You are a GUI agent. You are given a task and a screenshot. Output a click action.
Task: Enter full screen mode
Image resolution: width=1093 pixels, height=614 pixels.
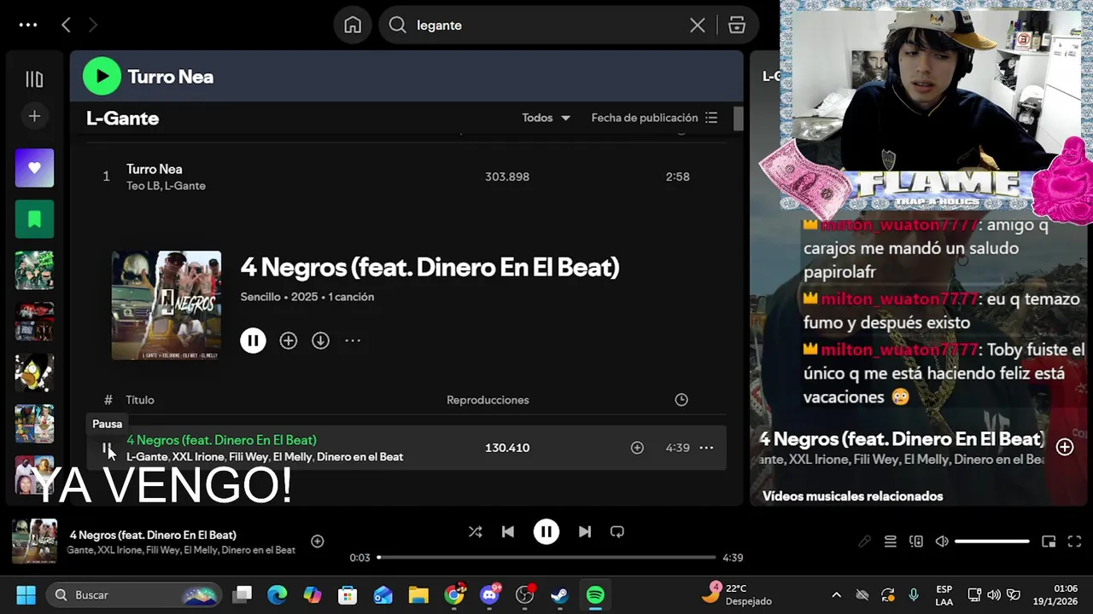tap(1075, 541)
